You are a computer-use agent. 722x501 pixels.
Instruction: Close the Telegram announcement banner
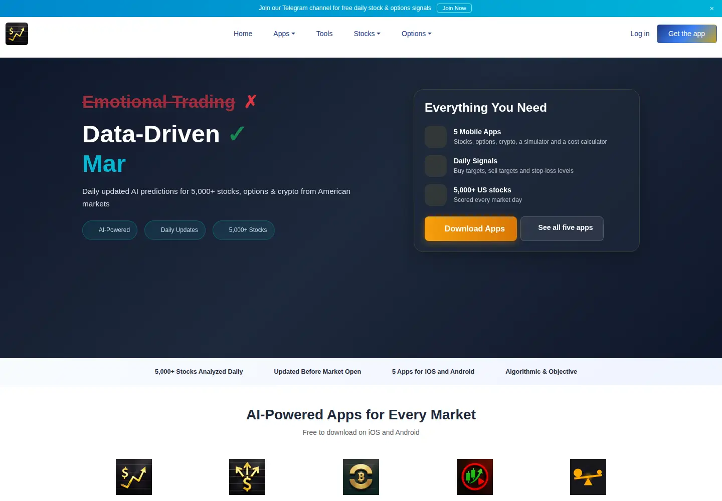(x=711, y=9)
